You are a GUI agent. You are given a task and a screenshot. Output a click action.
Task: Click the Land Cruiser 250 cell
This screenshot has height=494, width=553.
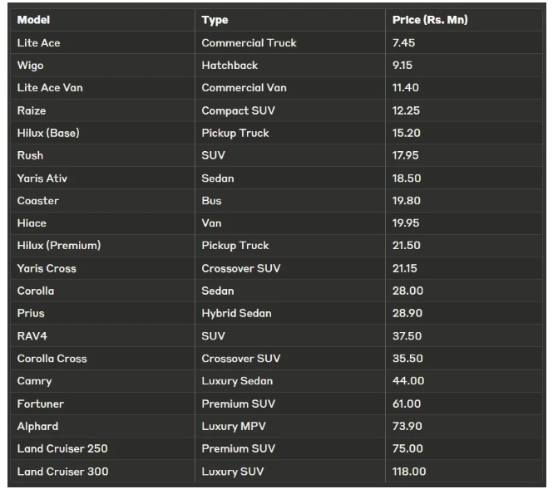pos(62,448)
